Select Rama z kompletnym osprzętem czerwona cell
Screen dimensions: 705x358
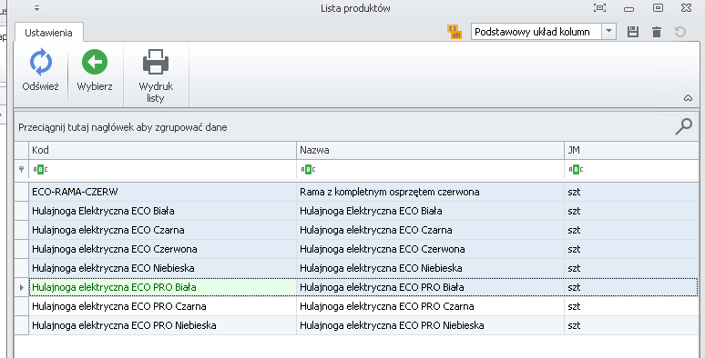coord(430,192)
